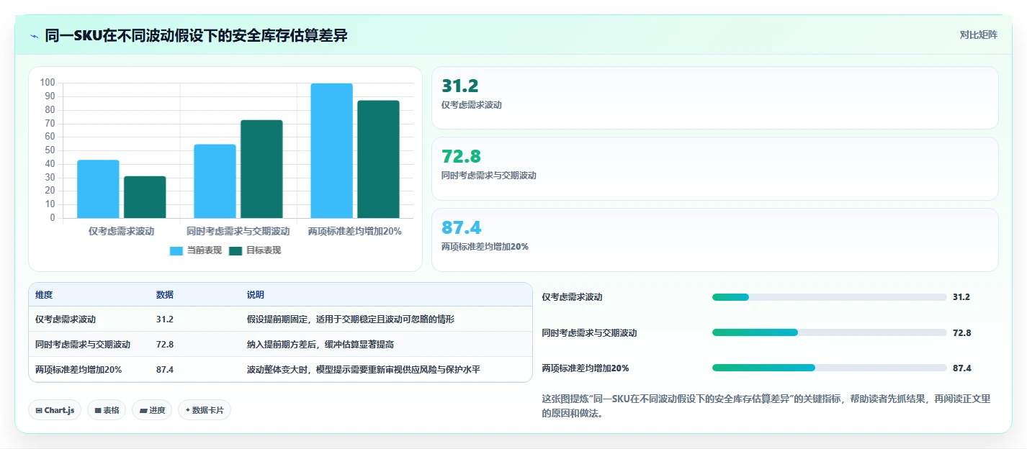
Task: Click the light blue 当前表现 legend swatch
Action: (x=176, y=250)
